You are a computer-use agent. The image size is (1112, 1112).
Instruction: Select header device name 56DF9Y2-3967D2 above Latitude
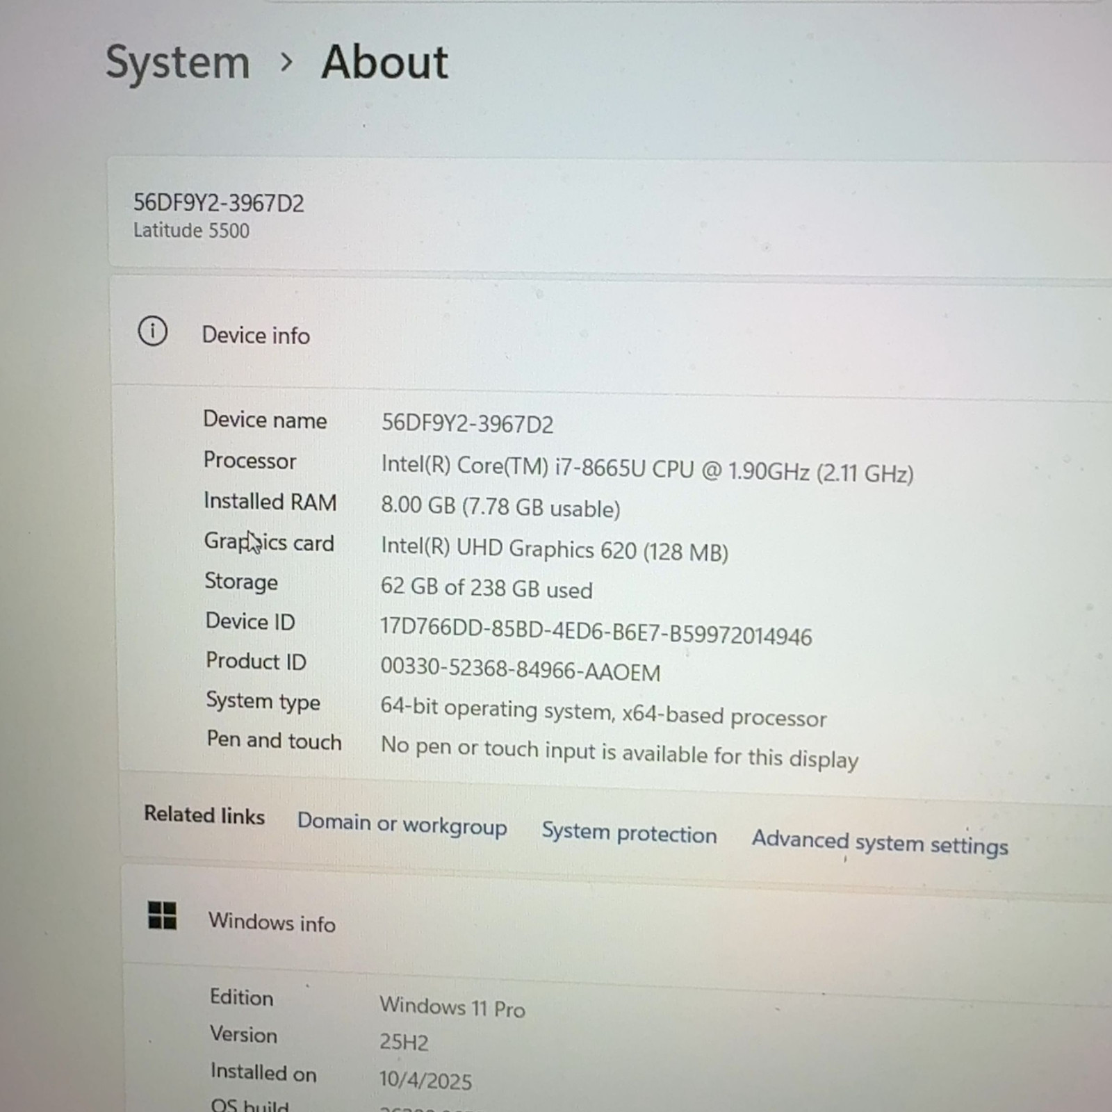click(x=218, y=203)
